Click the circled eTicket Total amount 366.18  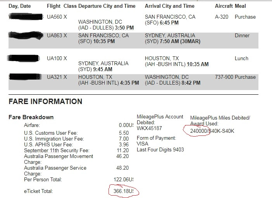pyautogui.click(x=124, y=191)
